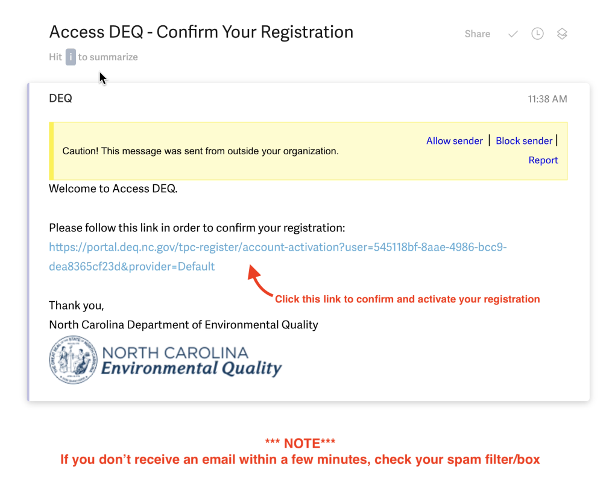Viewport: 612px width, 482px height.
Task: Click the Share button
Action: pyautogui.click(x=477, y=34)
